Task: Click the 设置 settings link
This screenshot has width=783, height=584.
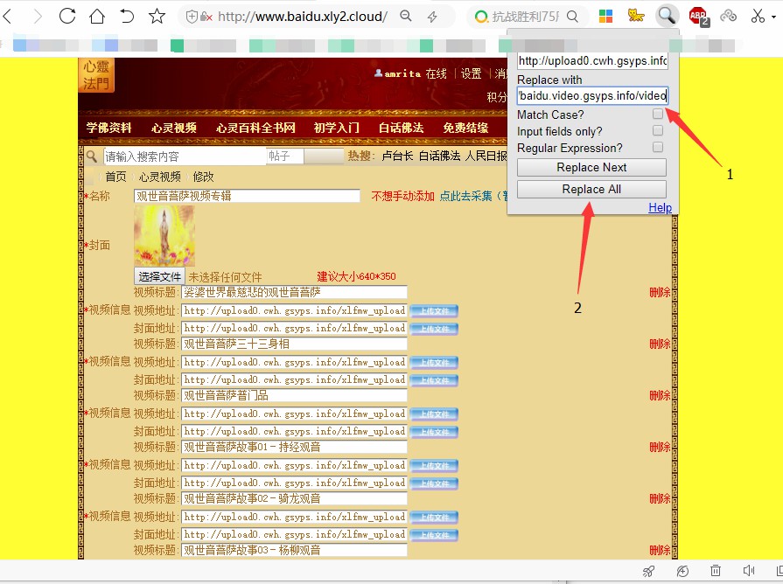Action: [x=471, y=73]
